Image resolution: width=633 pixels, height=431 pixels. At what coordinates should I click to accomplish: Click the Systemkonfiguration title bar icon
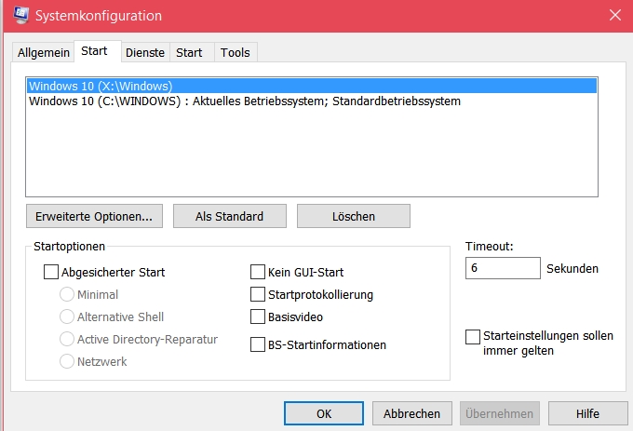(x=21, y=15)
